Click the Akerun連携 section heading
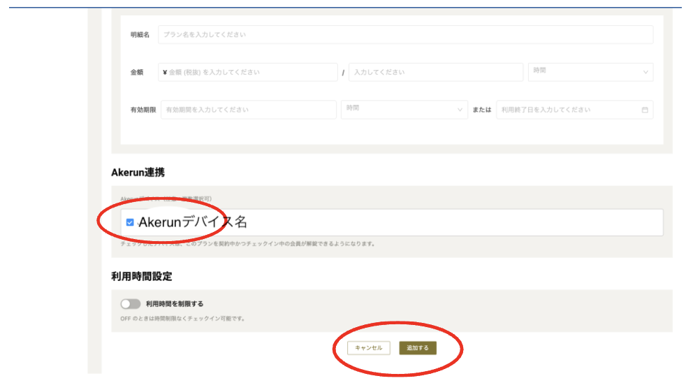The image size is (686, 390). 138,173
